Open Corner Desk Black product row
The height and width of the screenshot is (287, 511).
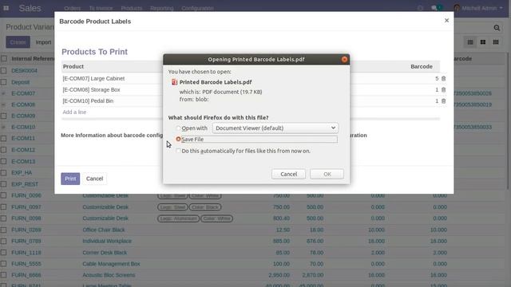click(x=105, y=253)
